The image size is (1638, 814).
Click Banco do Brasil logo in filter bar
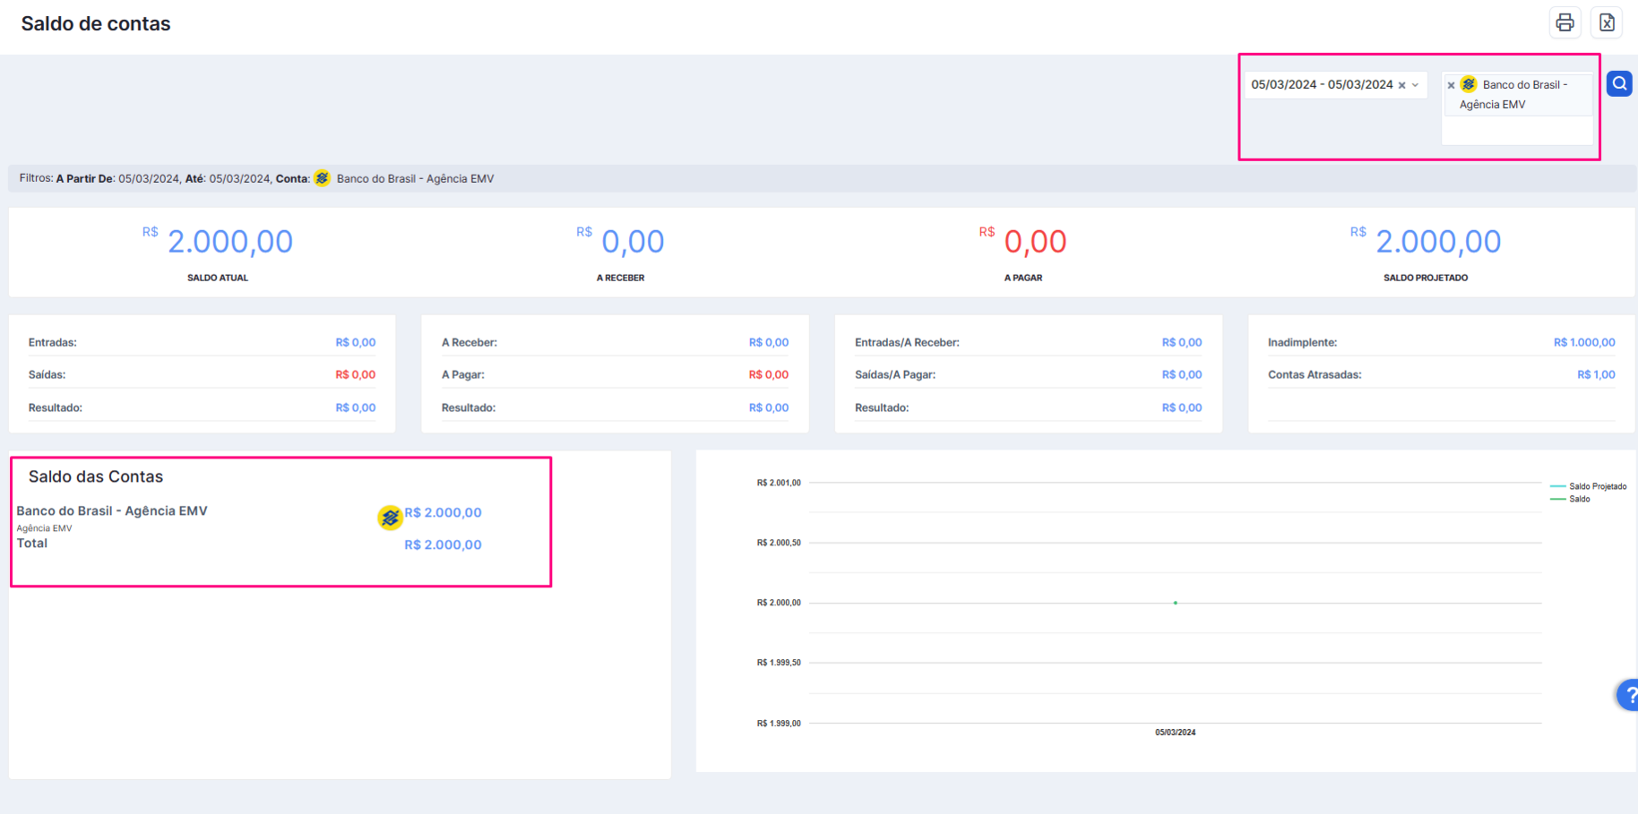(323, 178)
